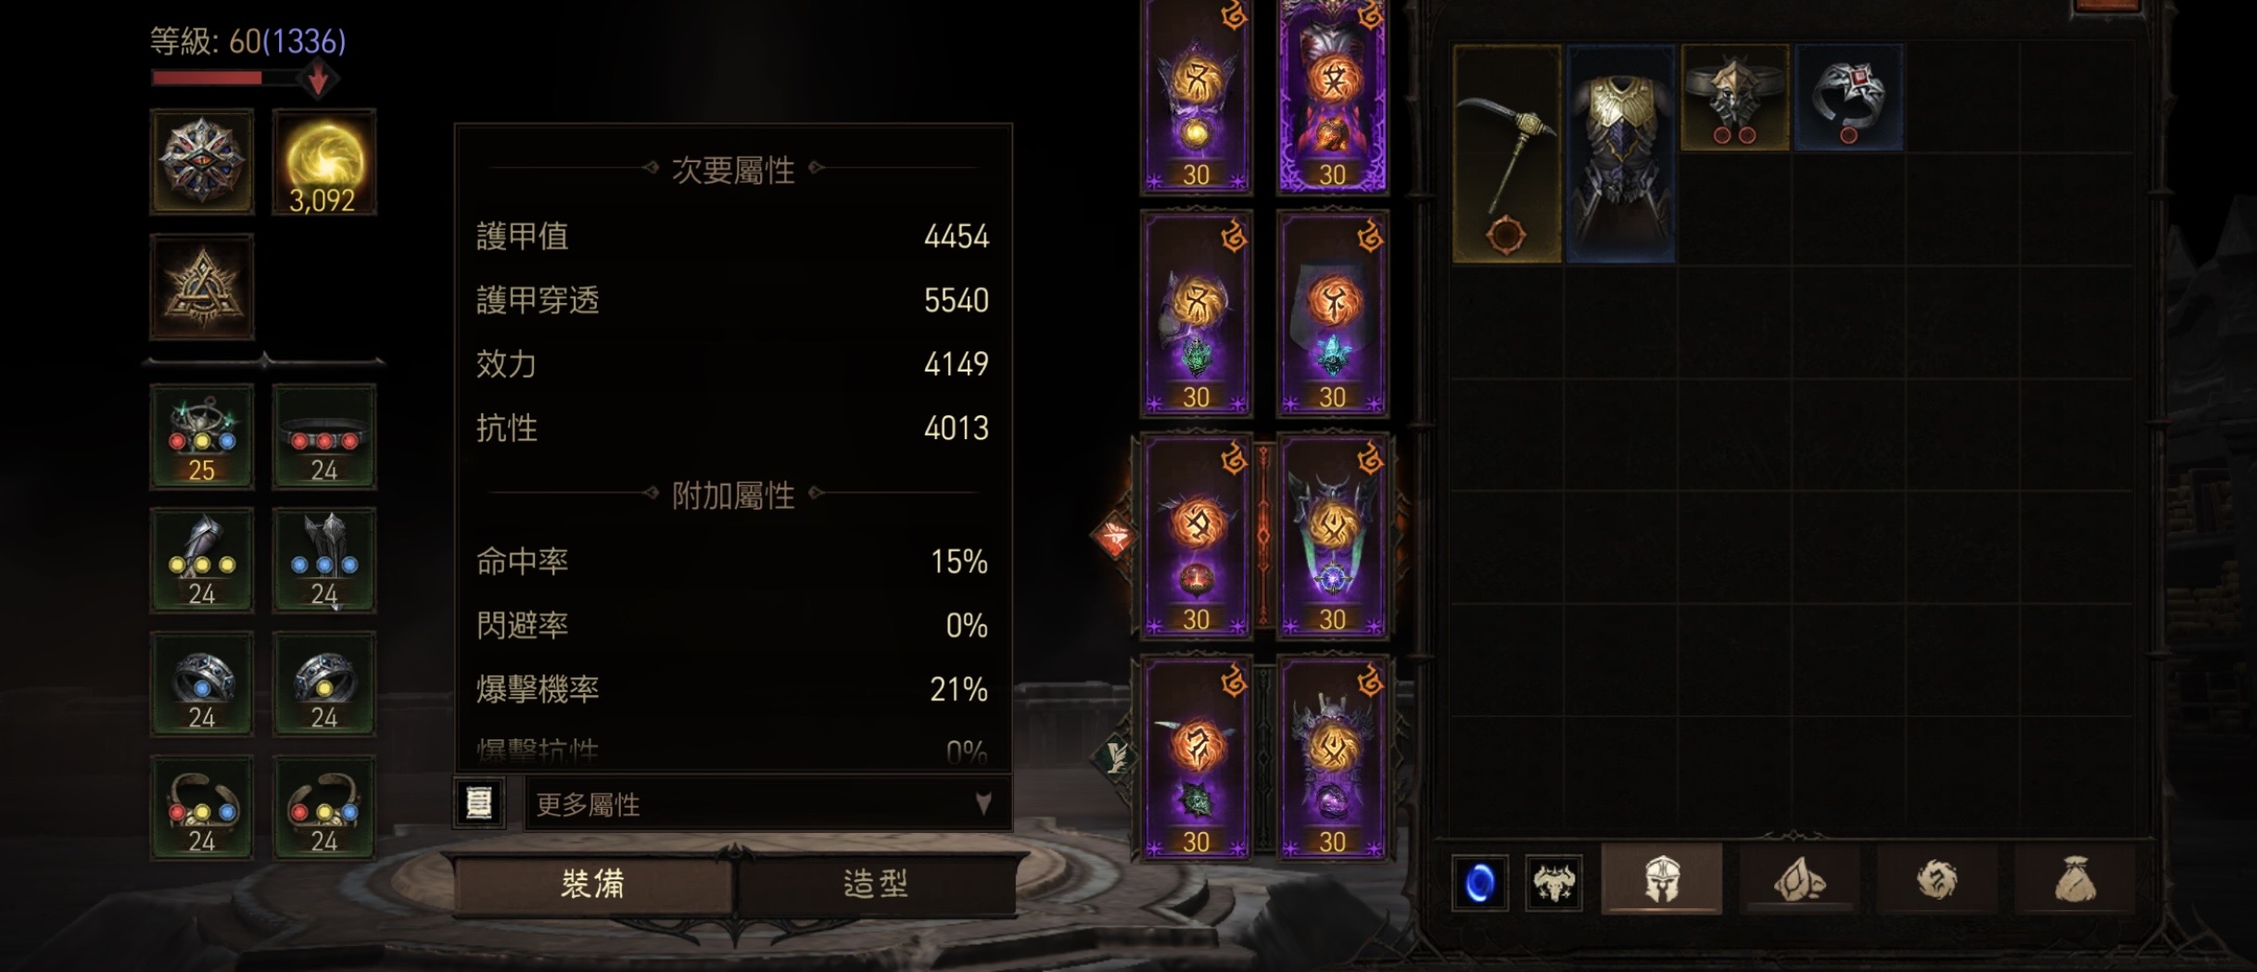Click the eye amulet paragon icon
The height and width of the screenshot is (972, 2257).
(202, 163)
